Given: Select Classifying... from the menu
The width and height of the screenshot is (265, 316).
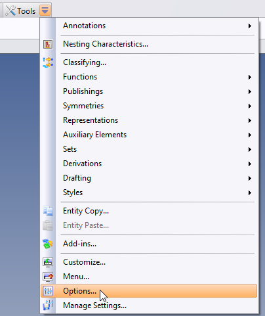Looking at the screenshot, I should (x=149, y=62).
